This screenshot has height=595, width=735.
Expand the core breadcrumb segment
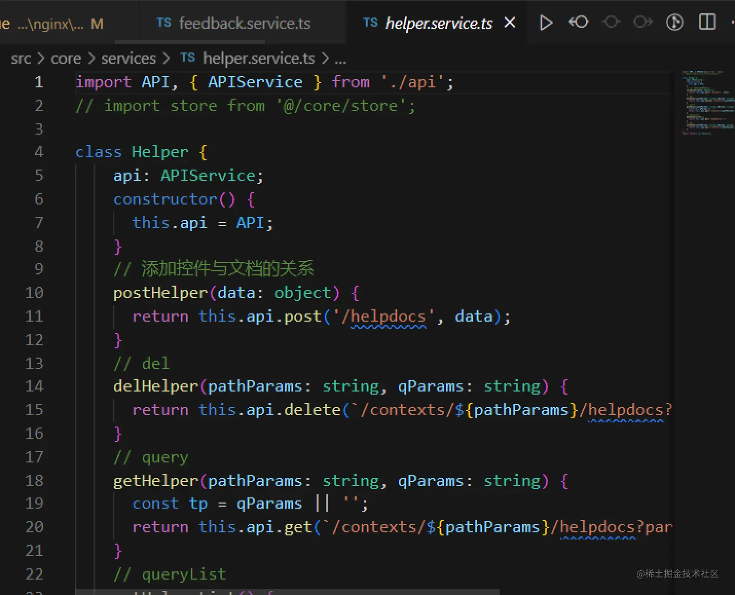click(66, 59)
